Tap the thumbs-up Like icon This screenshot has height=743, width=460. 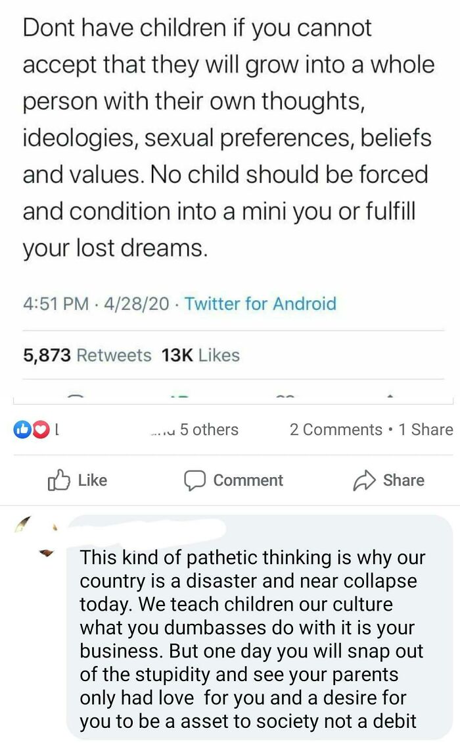[58, 480]
